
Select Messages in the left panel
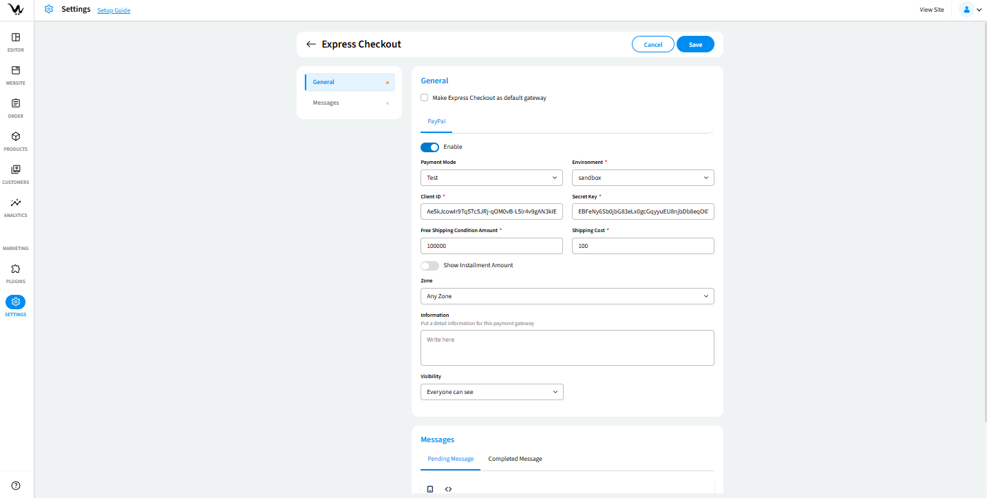[x=326, y=103]
